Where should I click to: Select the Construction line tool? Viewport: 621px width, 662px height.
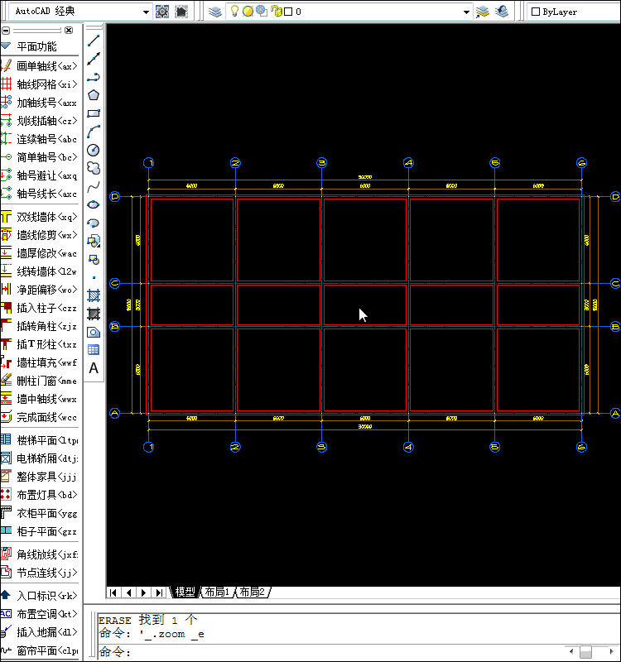tap(94, 59)
